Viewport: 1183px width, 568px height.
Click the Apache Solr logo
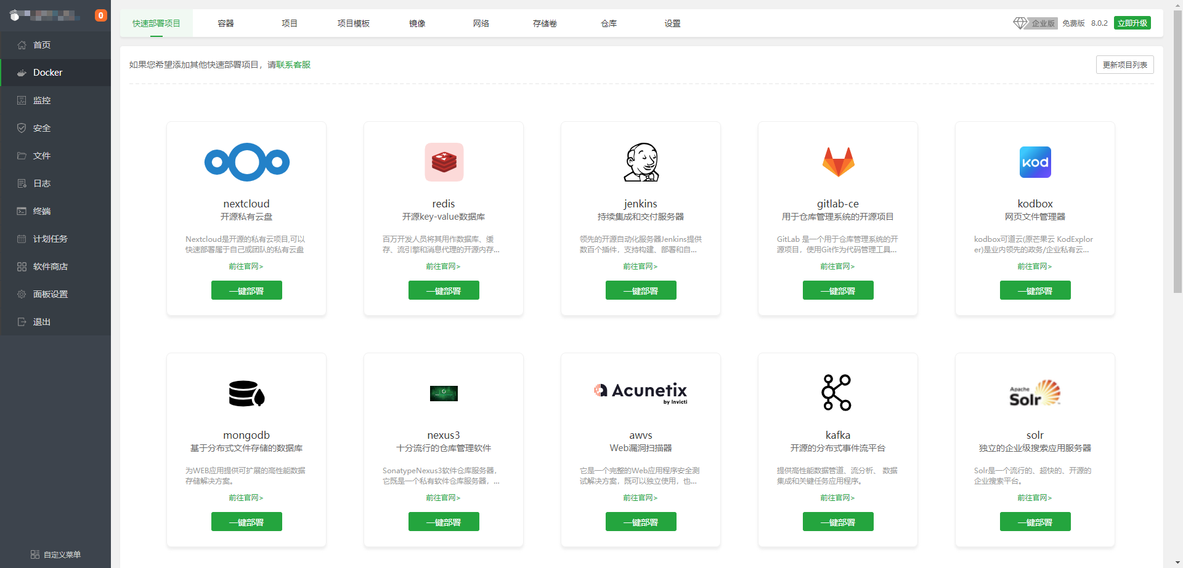tap(1035, 393)
